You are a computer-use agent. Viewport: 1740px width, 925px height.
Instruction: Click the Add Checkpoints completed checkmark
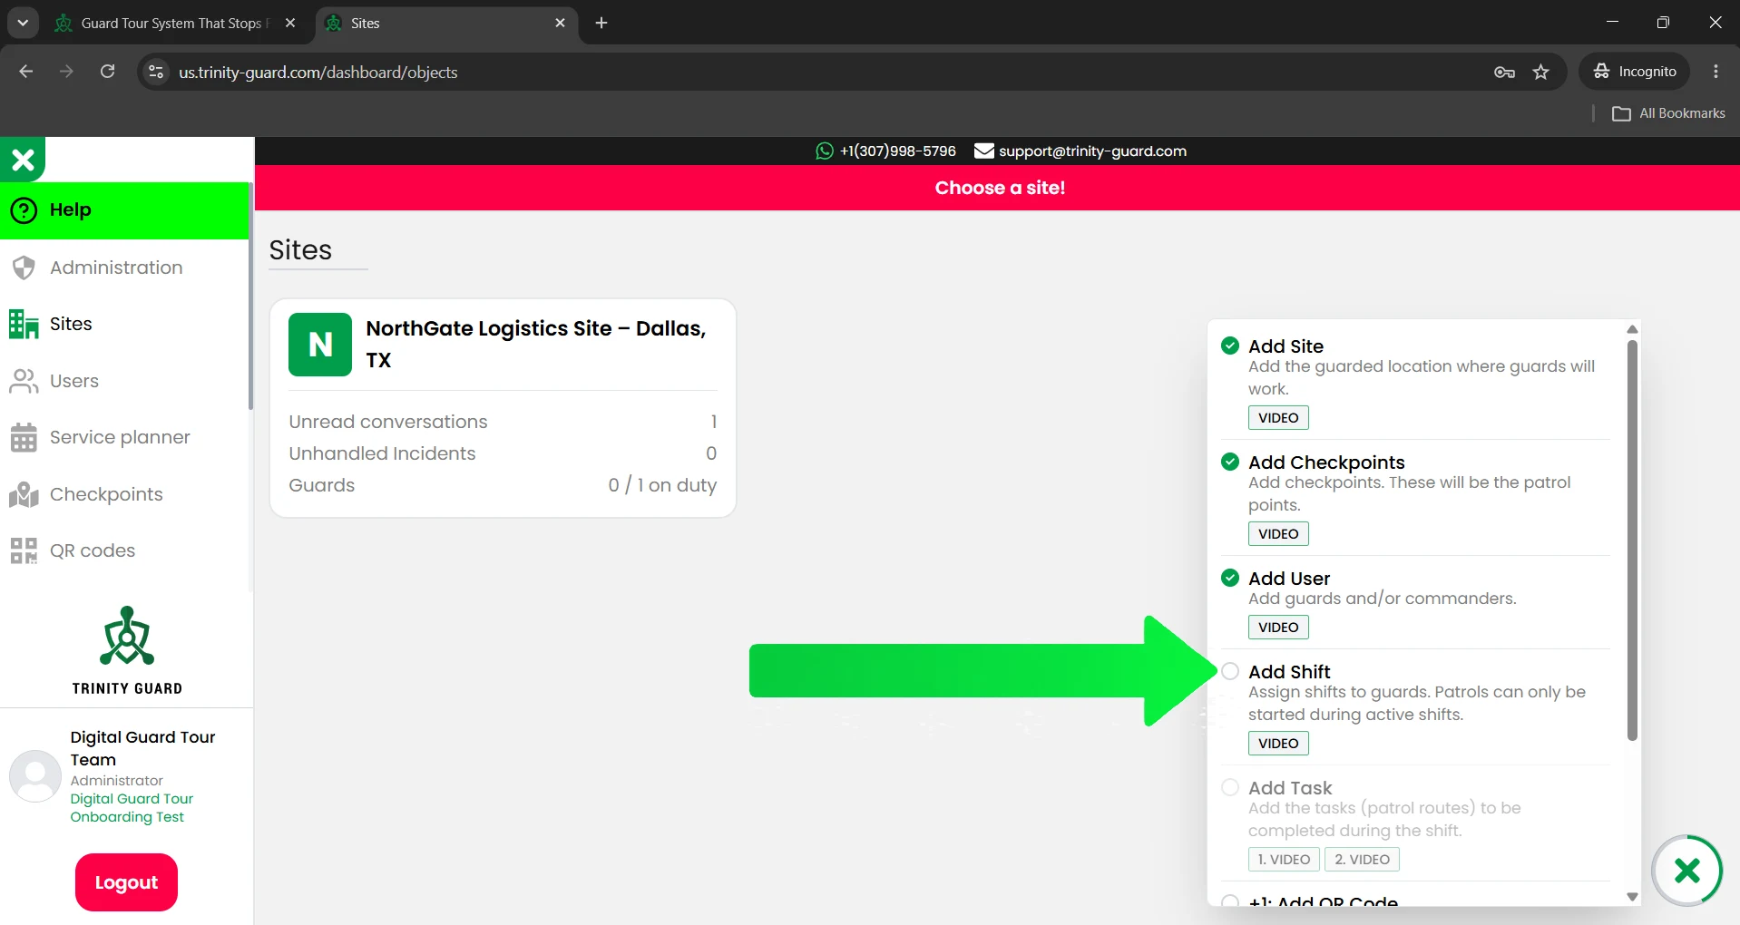pos(1230,462)
